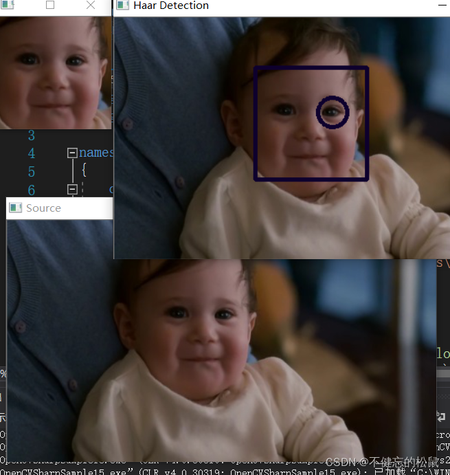
Task: Click line number 5 in the editor
Action: tap(32, 172)
